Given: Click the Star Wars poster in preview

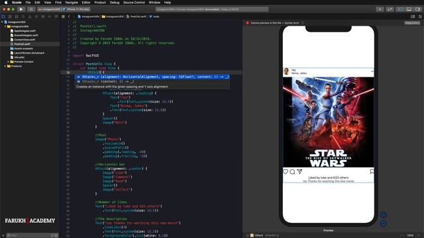Looking at the screenshot, I should 329,122.
